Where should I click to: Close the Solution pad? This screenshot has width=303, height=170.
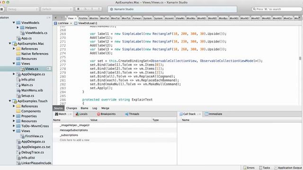tap(49, 17)
